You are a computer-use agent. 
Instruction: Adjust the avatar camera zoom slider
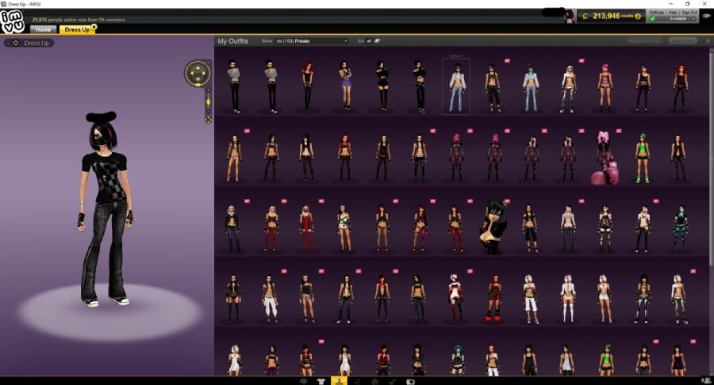coord(208,103)
